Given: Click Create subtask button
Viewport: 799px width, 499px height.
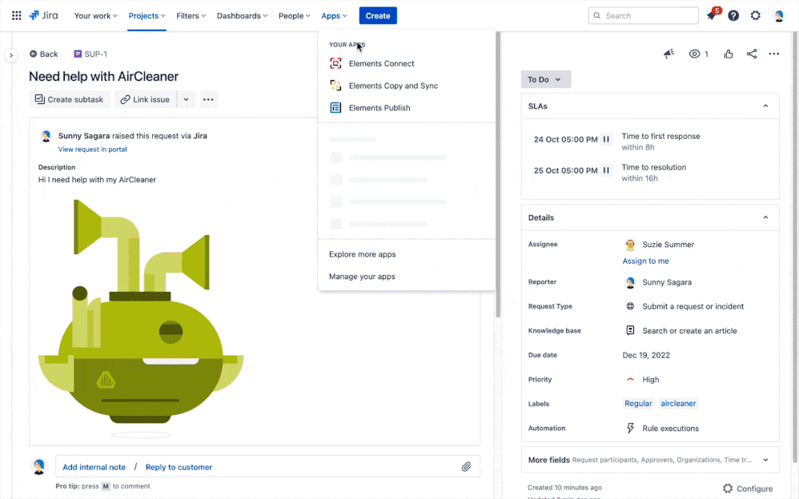Looking at the screenshot, I should coord(69,99).
